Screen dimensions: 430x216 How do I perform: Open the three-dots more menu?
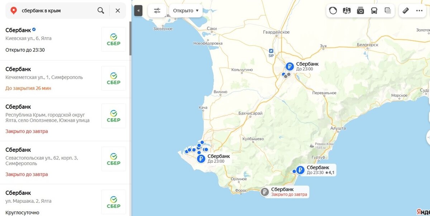[419, 10]
